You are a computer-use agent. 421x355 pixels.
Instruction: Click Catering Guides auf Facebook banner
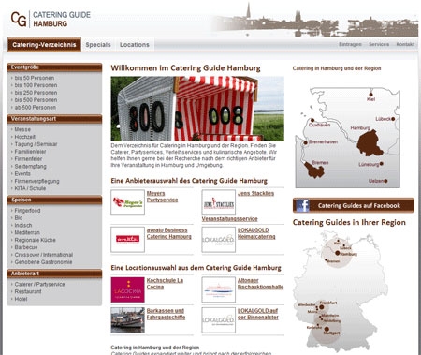[x=354, y=205]
